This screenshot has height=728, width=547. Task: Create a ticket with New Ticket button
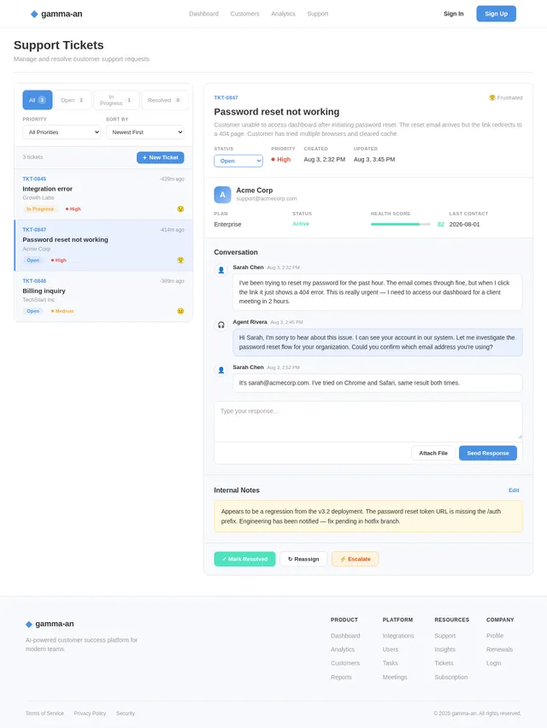coord(160,157)
